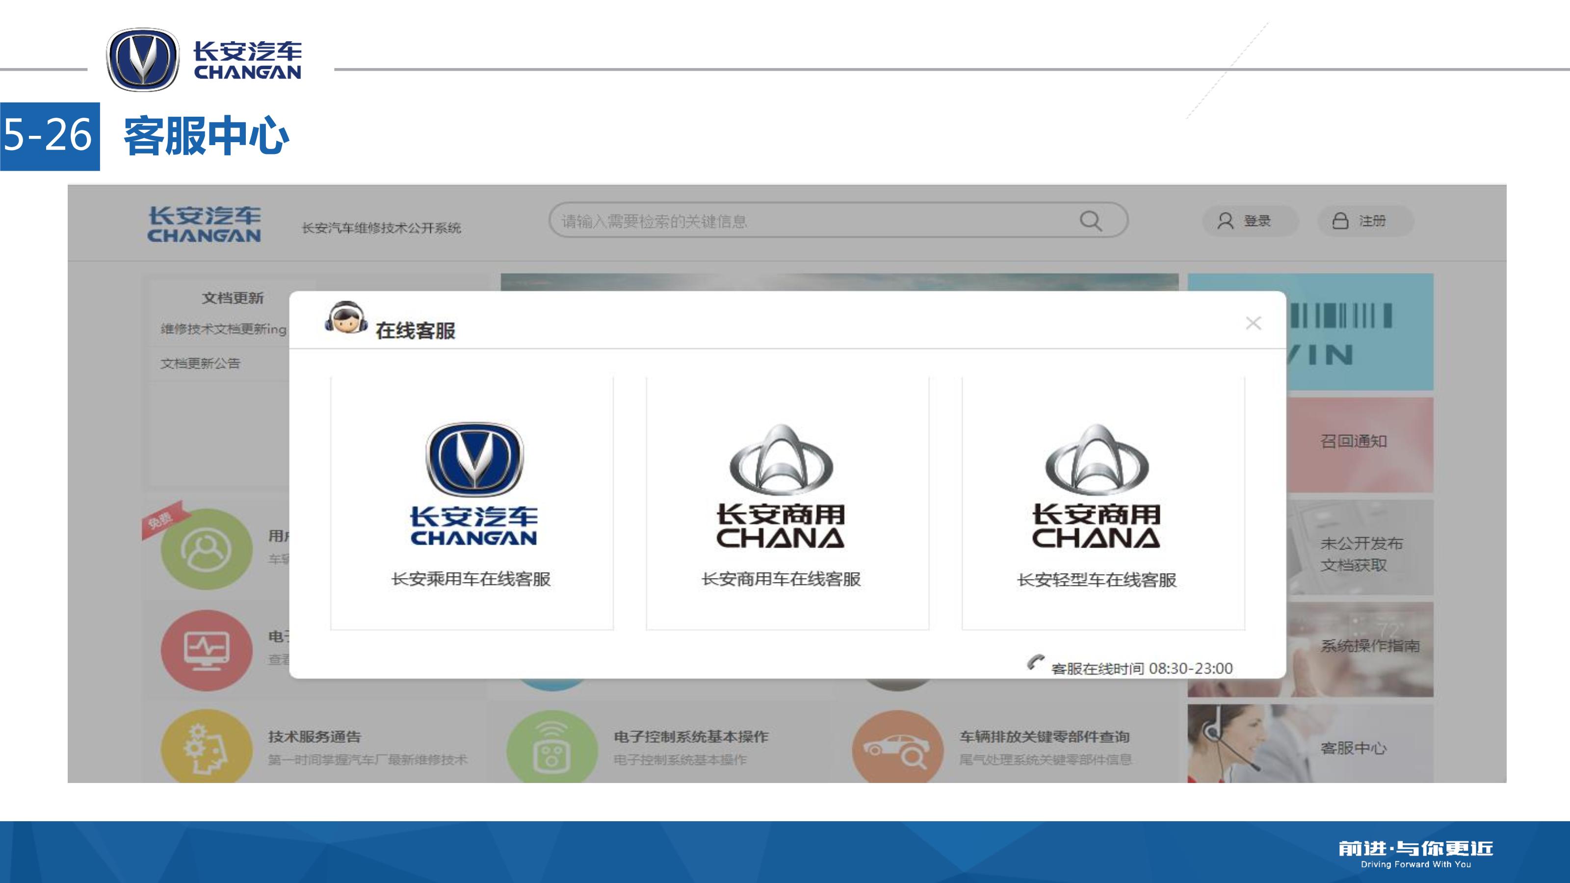Close the 在线客服 dialog
Viewport: 1570px width, 883px height.
tap(1253, 324)
